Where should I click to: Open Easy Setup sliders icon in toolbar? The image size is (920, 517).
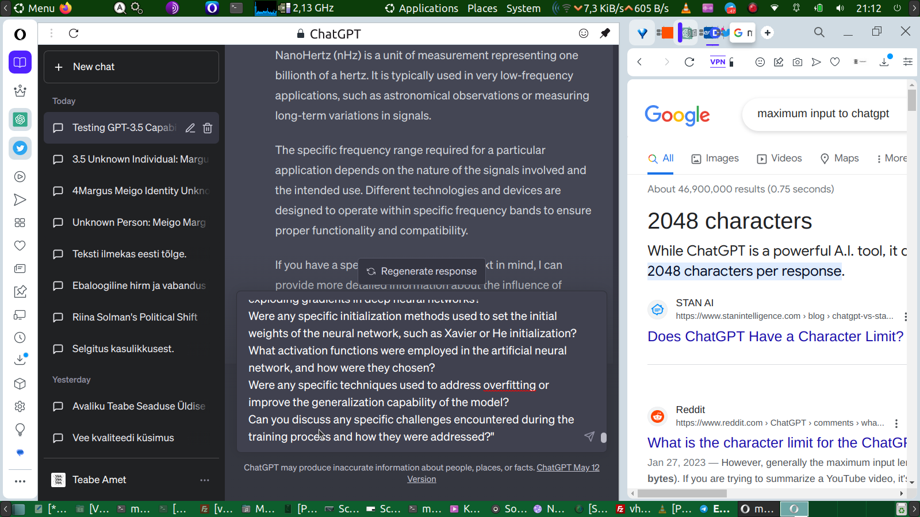tap(908, 62)
